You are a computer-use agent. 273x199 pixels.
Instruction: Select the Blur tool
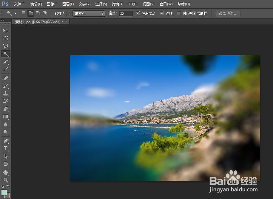point(6,125)
